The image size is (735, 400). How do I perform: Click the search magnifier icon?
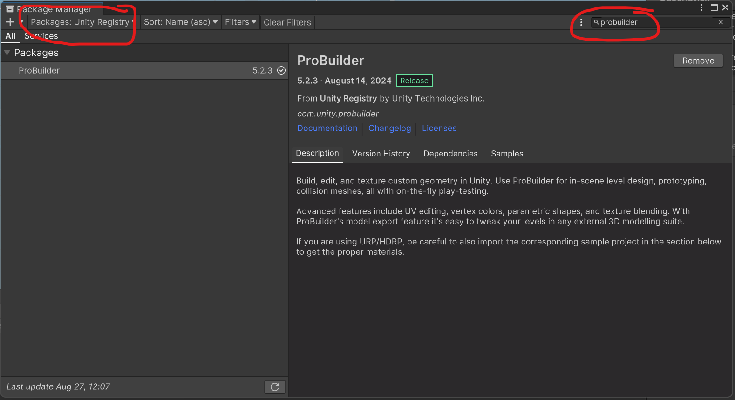pos(596,22)
